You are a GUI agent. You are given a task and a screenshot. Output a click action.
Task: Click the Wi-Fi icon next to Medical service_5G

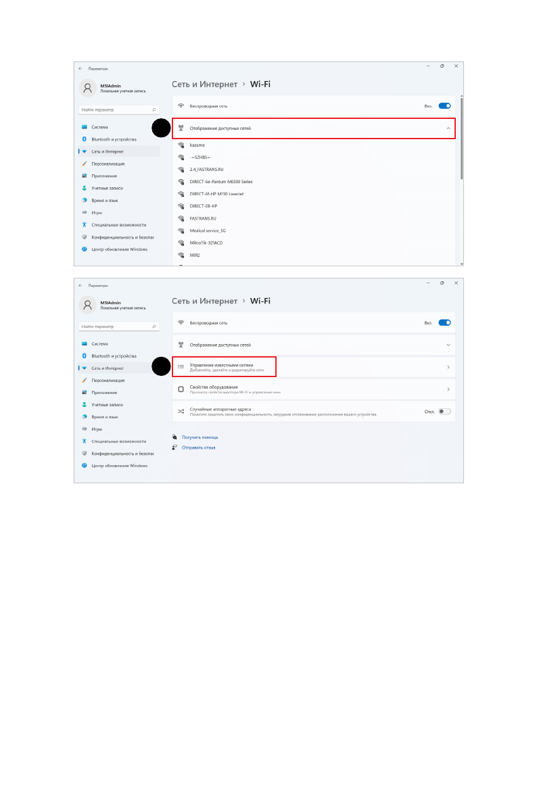[181, 230]
